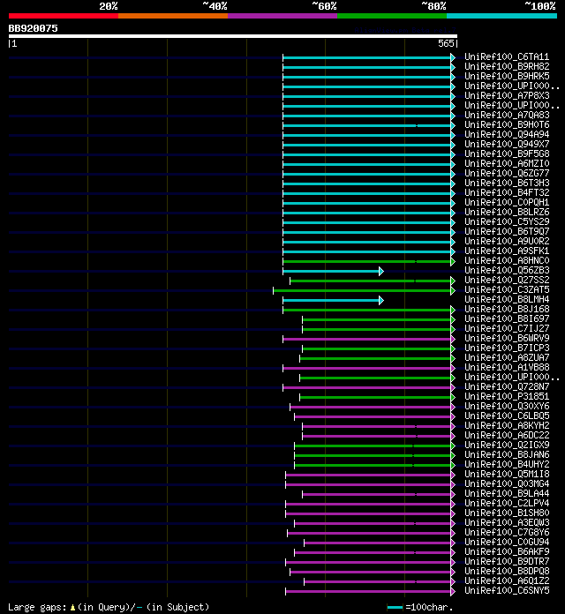Select the label UniRef100_B7ICP3
The image size is (565, 614).
507,348
